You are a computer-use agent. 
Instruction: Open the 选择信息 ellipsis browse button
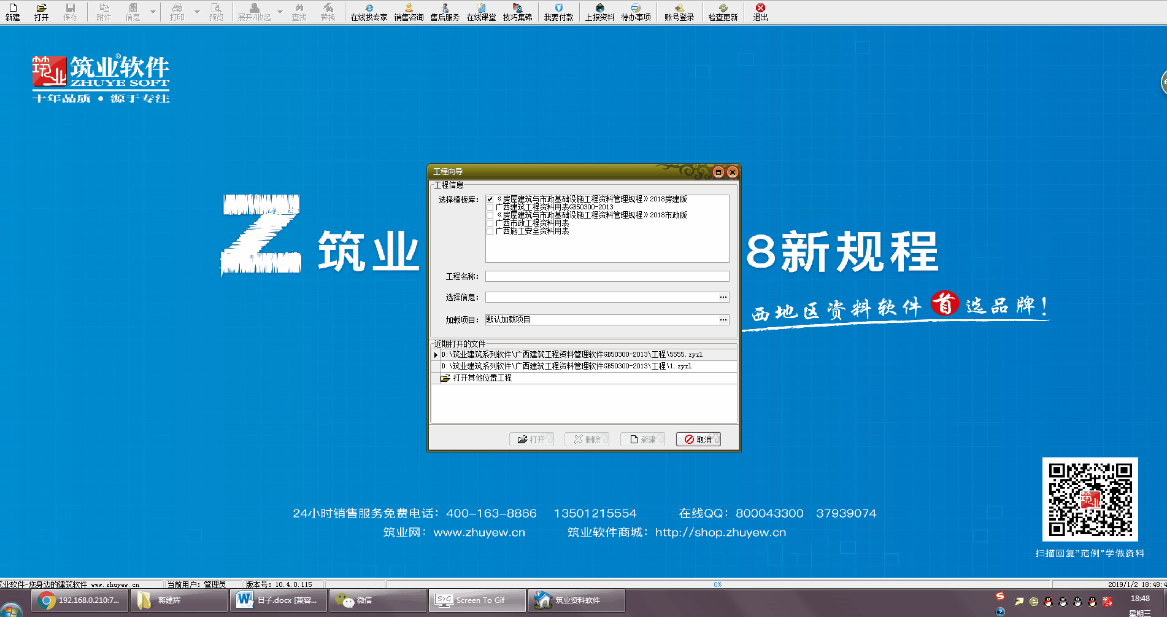tap(723, 297)
